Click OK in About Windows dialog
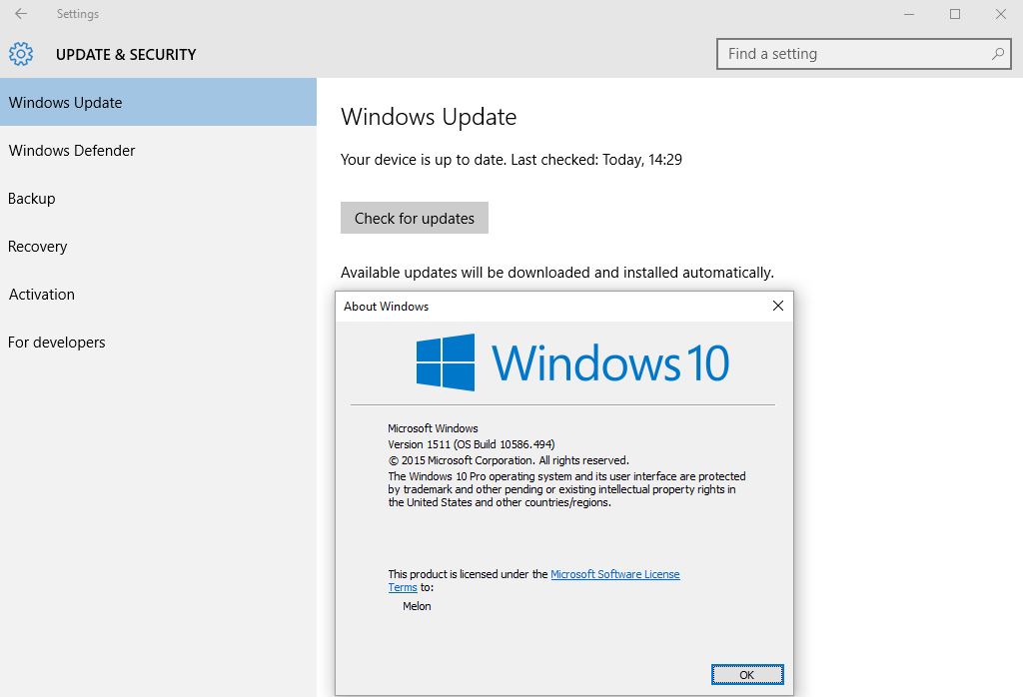1023x697 pixels. (x=747, y=675)
